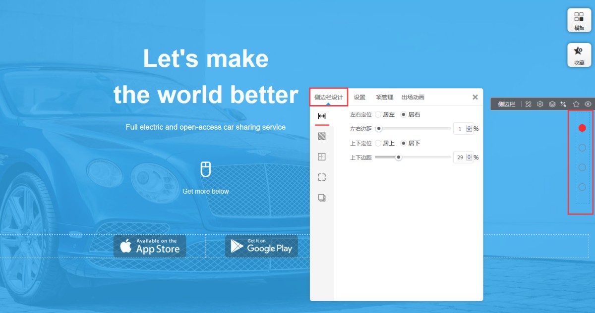This screenshot has width=595, height=313.
Task: Click the Let's make heading line
Action: (206, 58)
